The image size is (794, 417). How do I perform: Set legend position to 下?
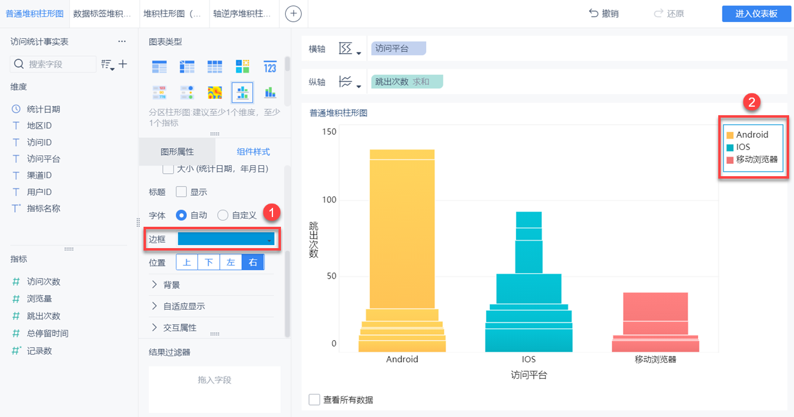click(209, 262)
